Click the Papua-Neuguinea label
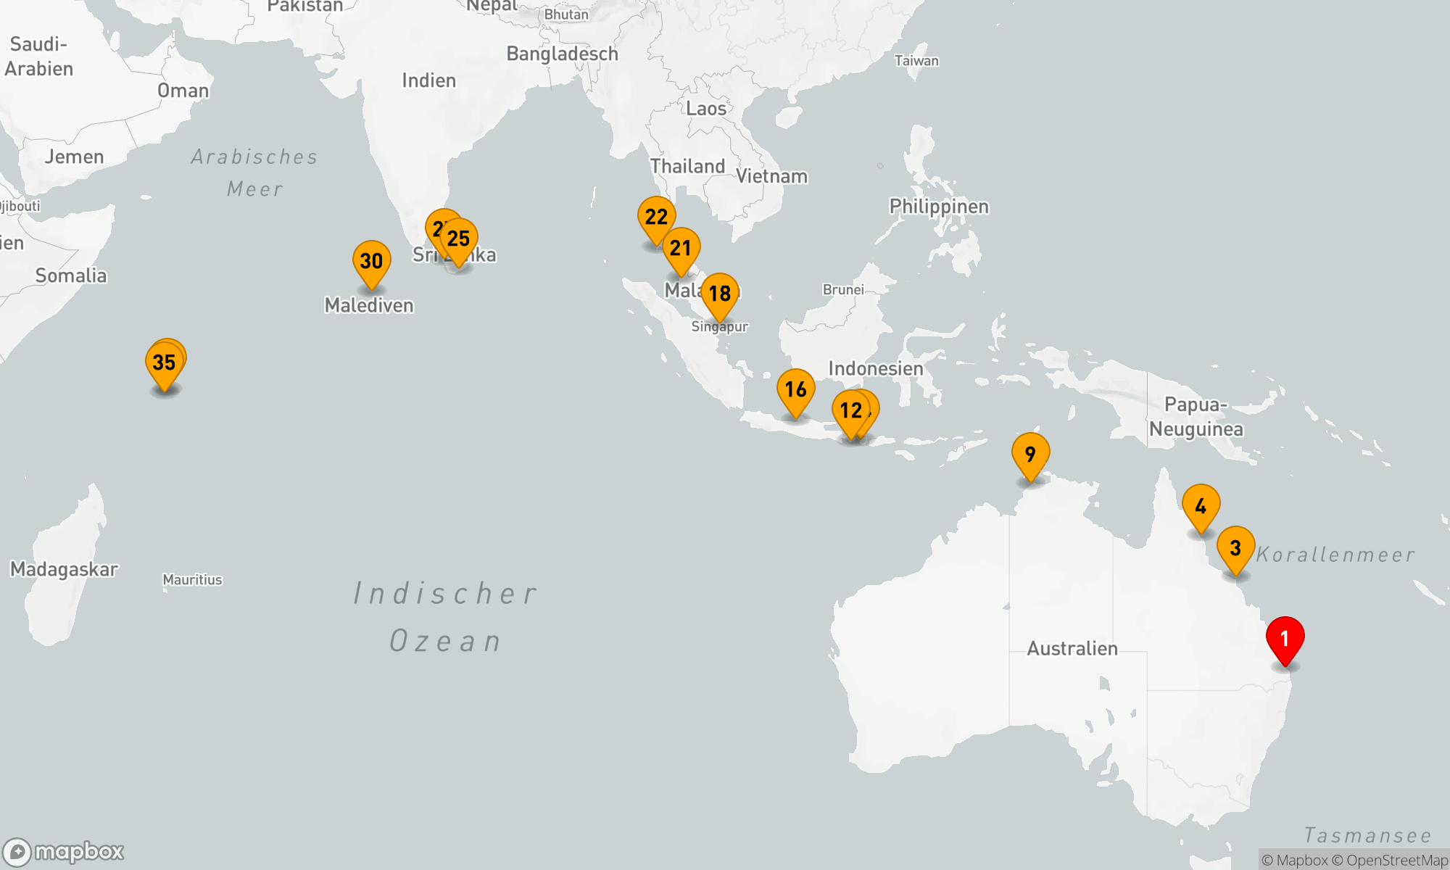Screen dimensions: 1450x870 (x=1196, y=417)
